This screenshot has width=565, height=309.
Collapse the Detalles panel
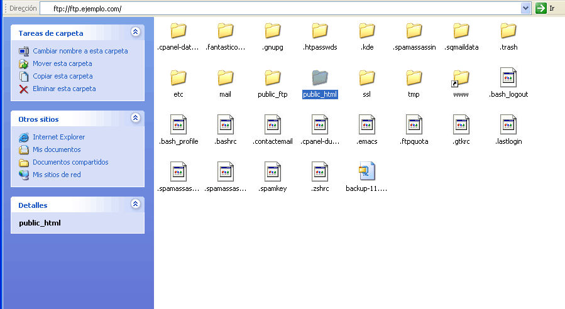[x=136, y=204]
